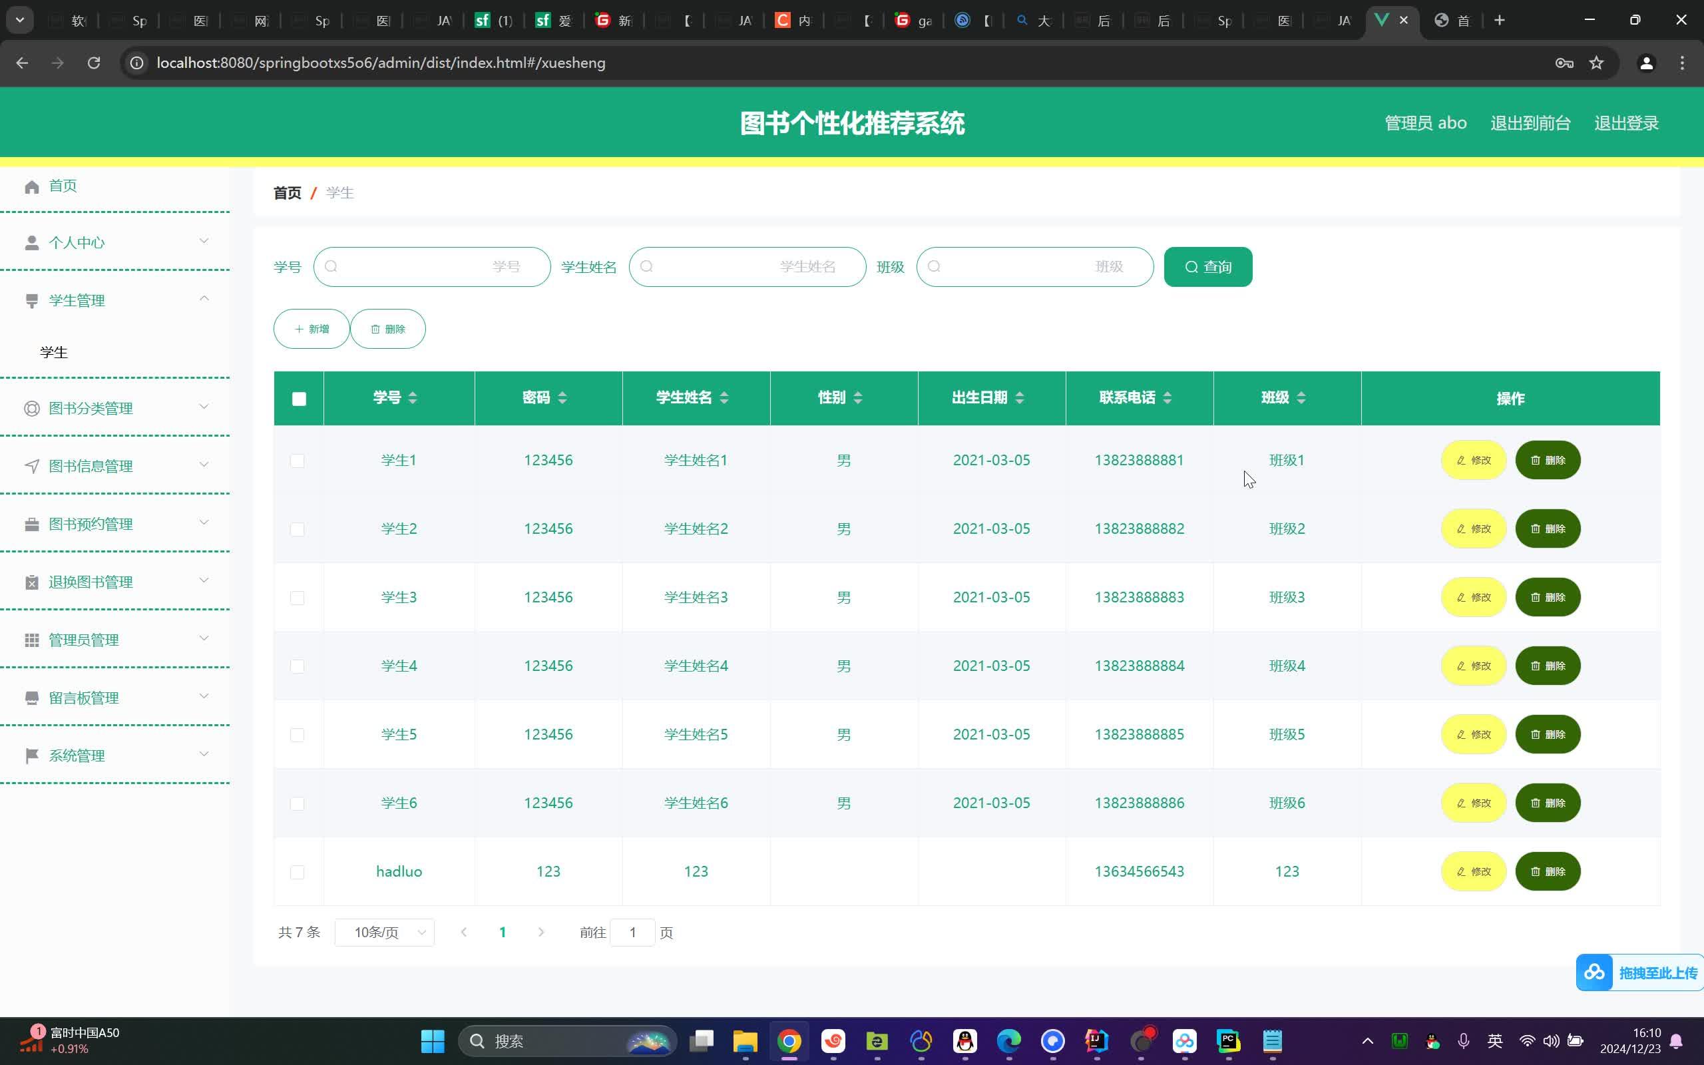Viewport: 1704px width, 1065px height.
Task: Open the 10条/页 page size dropdown
Action: [x=385, y=933]
